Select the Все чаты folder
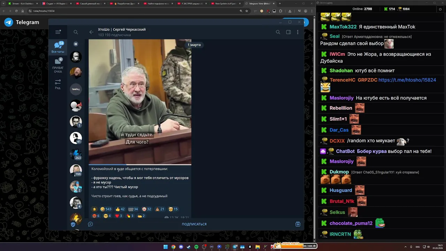The height and width of the screenshot is (251, 446). [x=58, y=47]
